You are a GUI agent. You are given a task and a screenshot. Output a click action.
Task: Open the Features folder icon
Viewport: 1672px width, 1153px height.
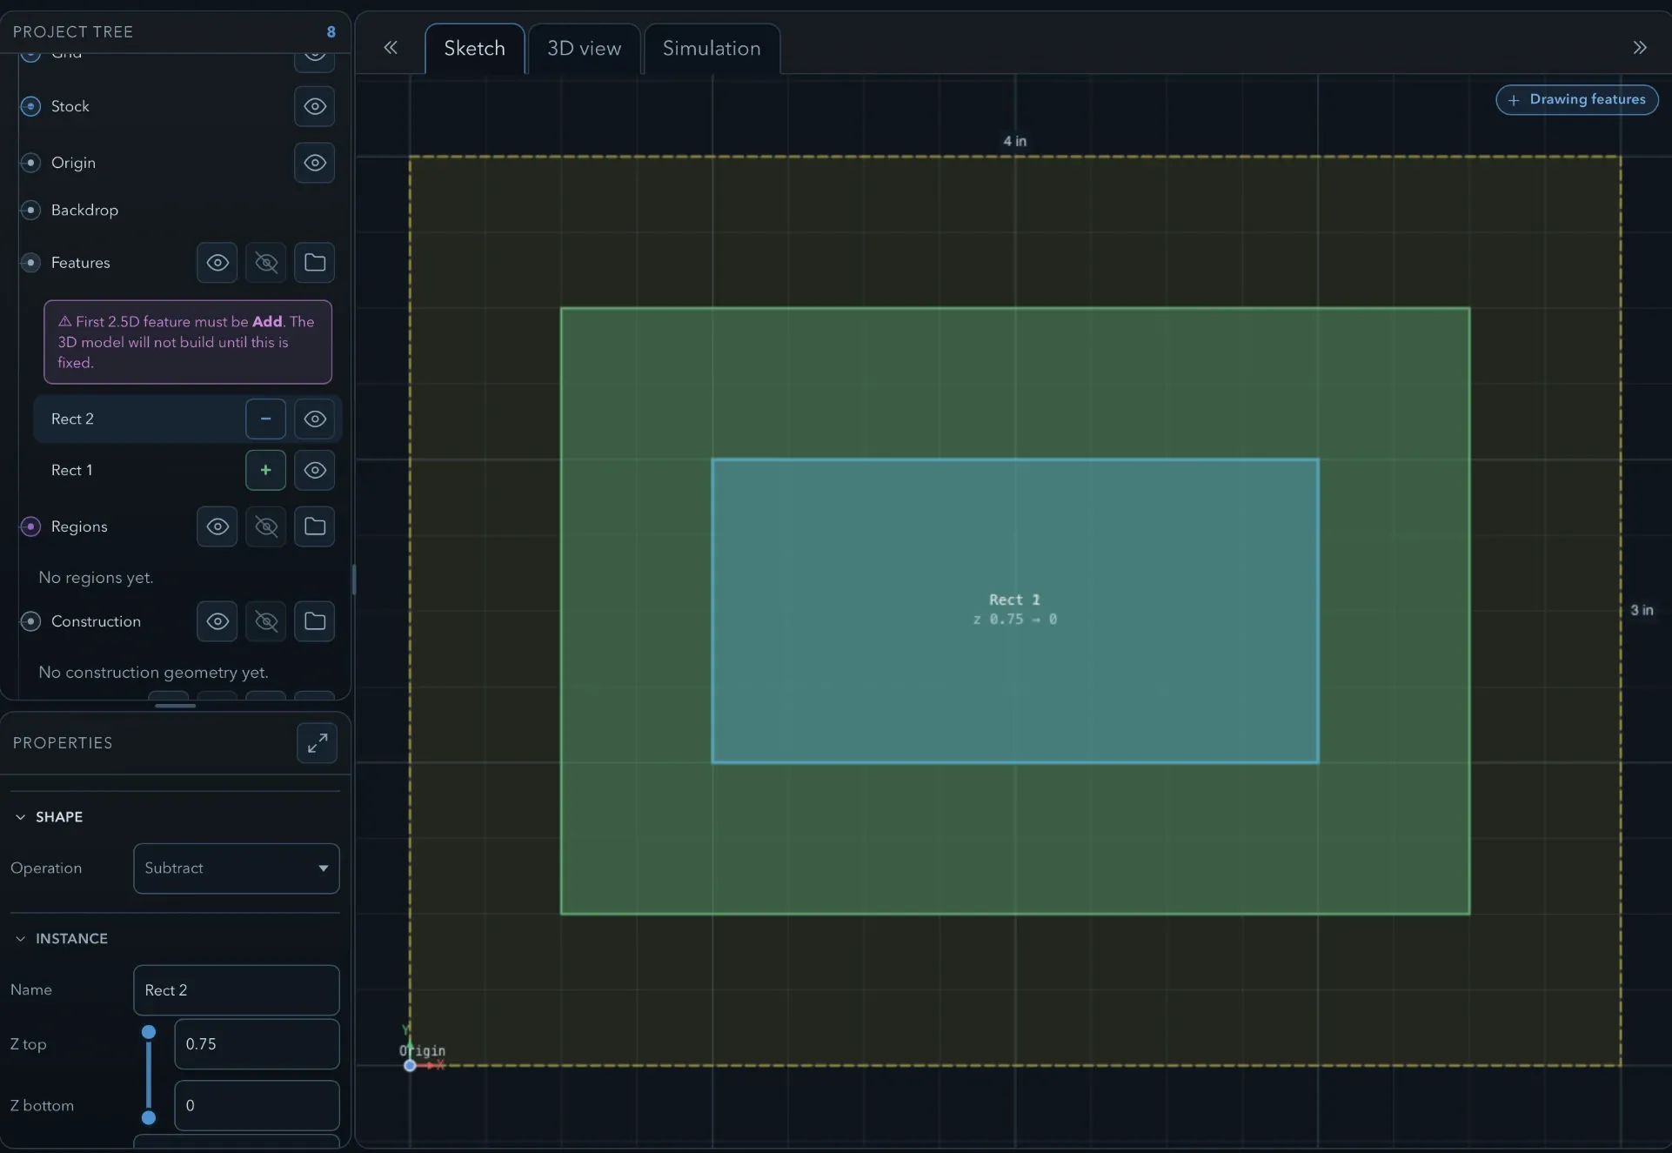point(315,263)
